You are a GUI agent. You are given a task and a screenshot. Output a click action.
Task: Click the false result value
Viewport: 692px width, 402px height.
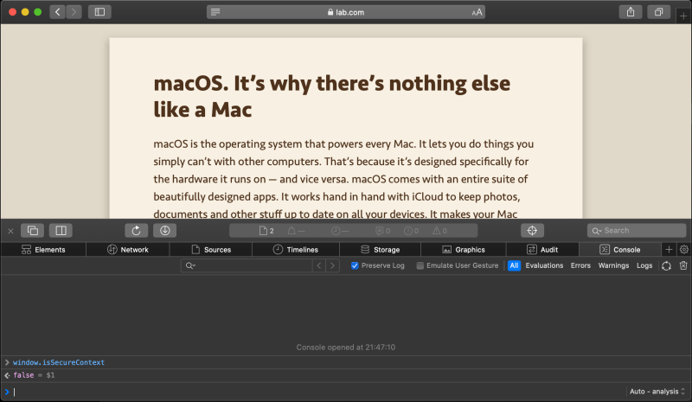point(23,375)
